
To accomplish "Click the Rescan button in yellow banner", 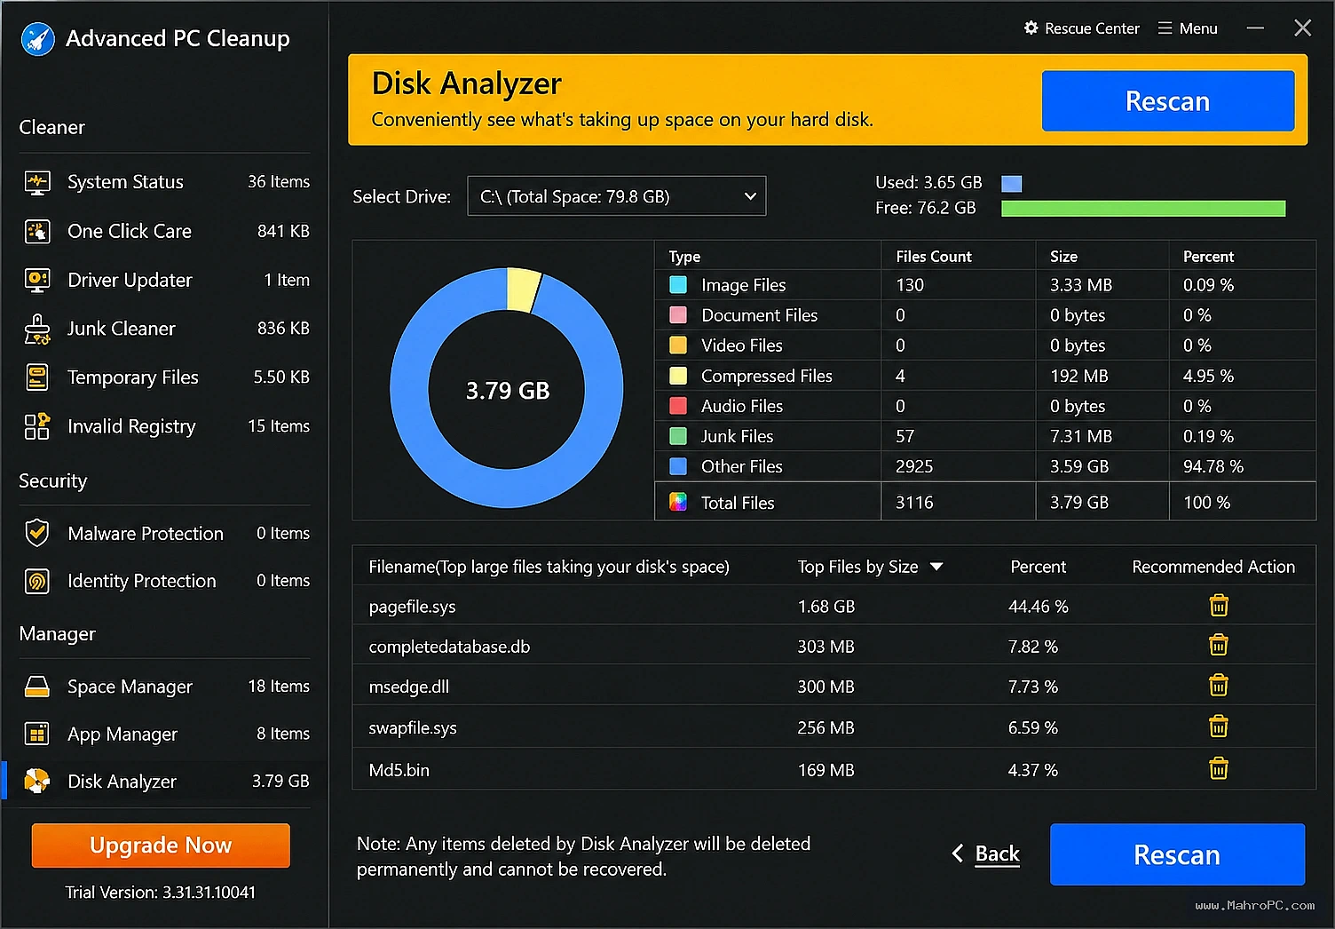I will [x=1168, y=101].
